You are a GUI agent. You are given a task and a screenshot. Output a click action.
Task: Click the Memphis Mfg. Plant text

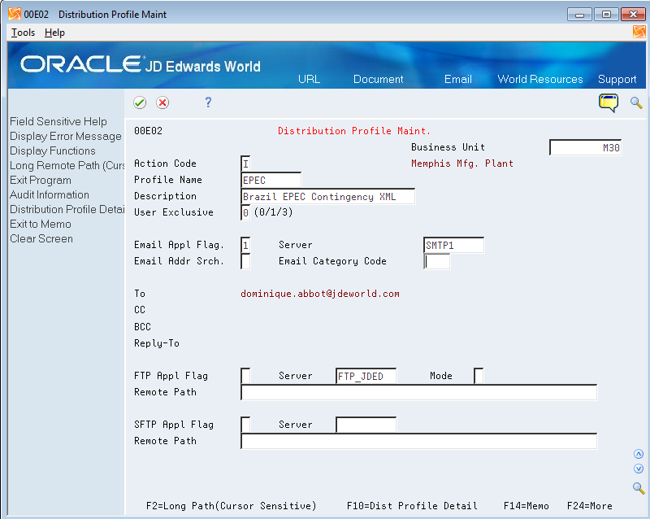click(462, 164)
